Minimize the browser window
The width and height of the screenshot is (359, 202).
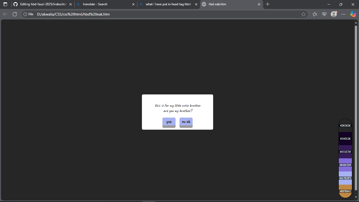tap(329, 4)
